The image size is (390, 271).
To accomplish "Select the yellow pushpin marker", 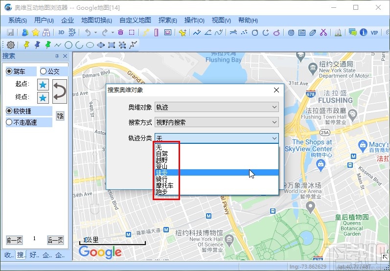I will [26, 45].
